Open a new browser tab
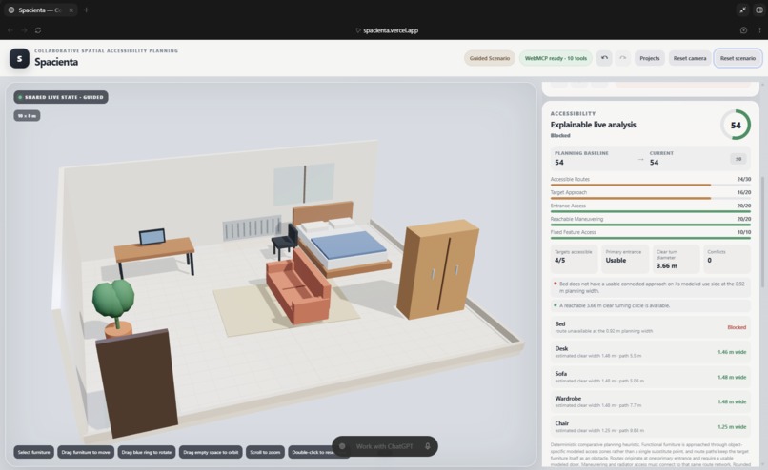Screen dimensions: 768x470 click(86, 10)
